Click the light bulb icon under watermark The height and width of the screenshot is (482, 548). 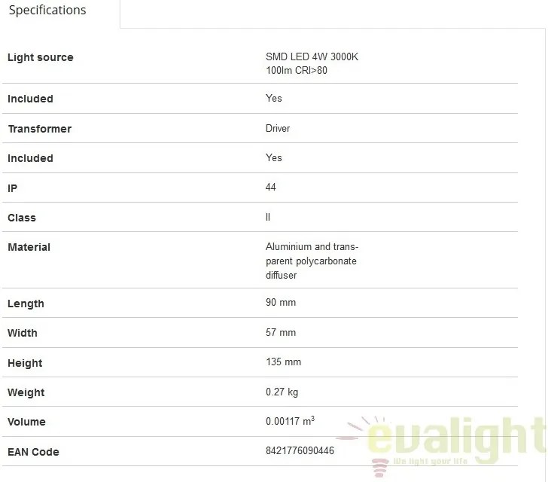pos(380,468)
